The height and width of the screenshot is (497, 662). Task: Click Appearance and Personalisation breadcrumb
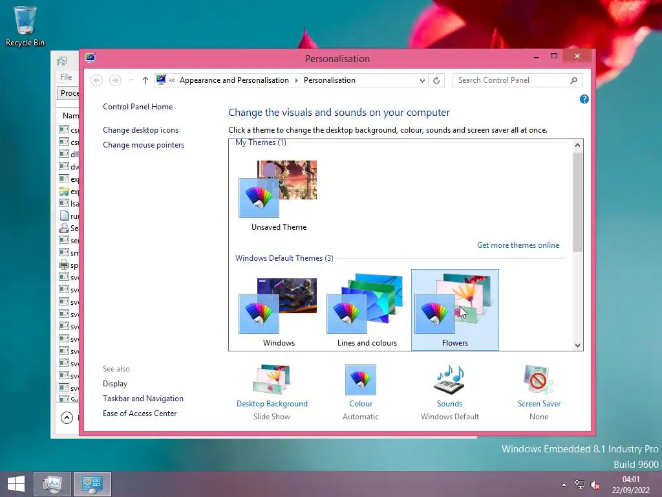234,80
